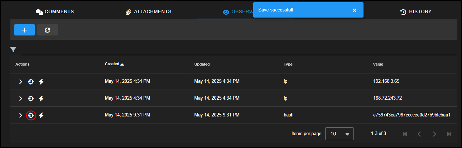Hunt the 192.168.3.65 observable using crosshair icon

click(31, 81)
